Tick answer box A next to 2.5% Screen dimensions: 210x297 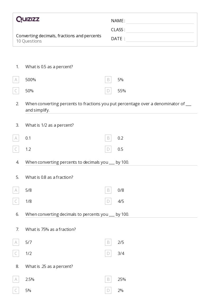coord(16,279)
